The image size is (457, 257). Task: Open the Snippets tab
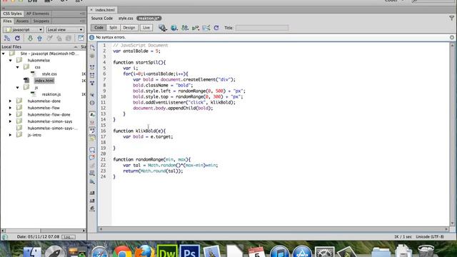click(41, 21)
